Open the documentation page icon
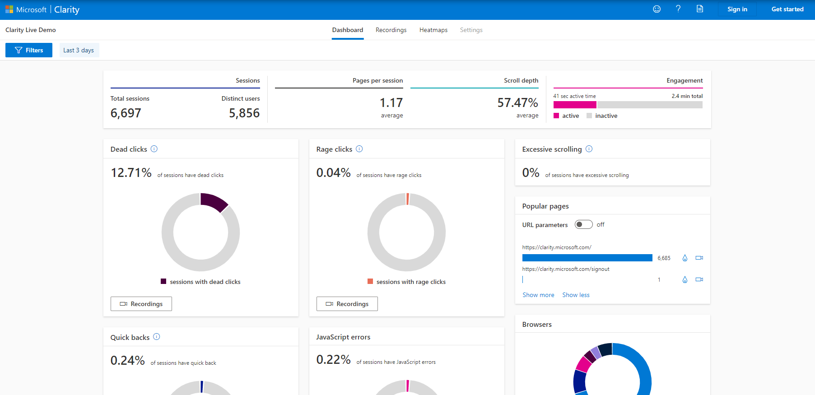The height and width of the screenshot is (395, 815). (699, 9)
